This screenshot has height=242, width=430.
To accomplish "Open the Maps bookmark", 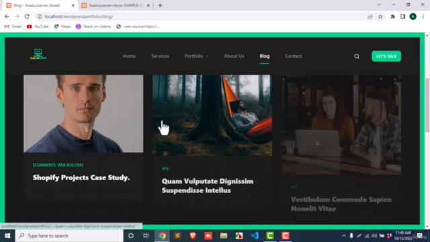I will click(x=62, y=27).
